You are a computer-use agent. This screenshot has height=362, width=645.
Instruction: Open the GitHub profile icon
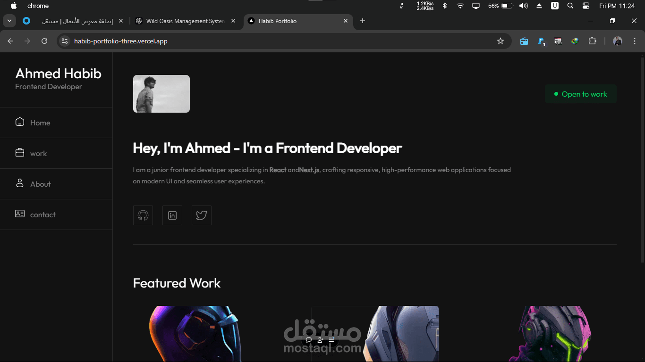coord(143,215)
